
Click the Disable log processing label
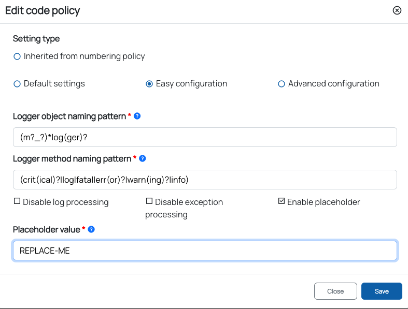[x=66, y=202]
